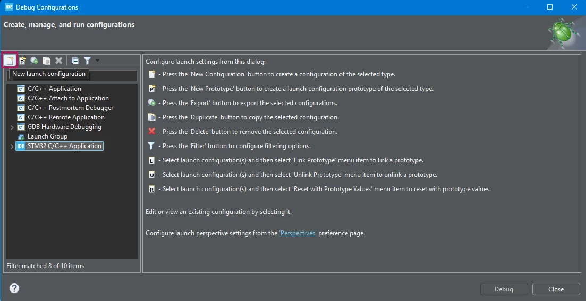Click the GDB Hardware Debugging icon
Screen dimensions: 586x301
click(x=21, y=127)
